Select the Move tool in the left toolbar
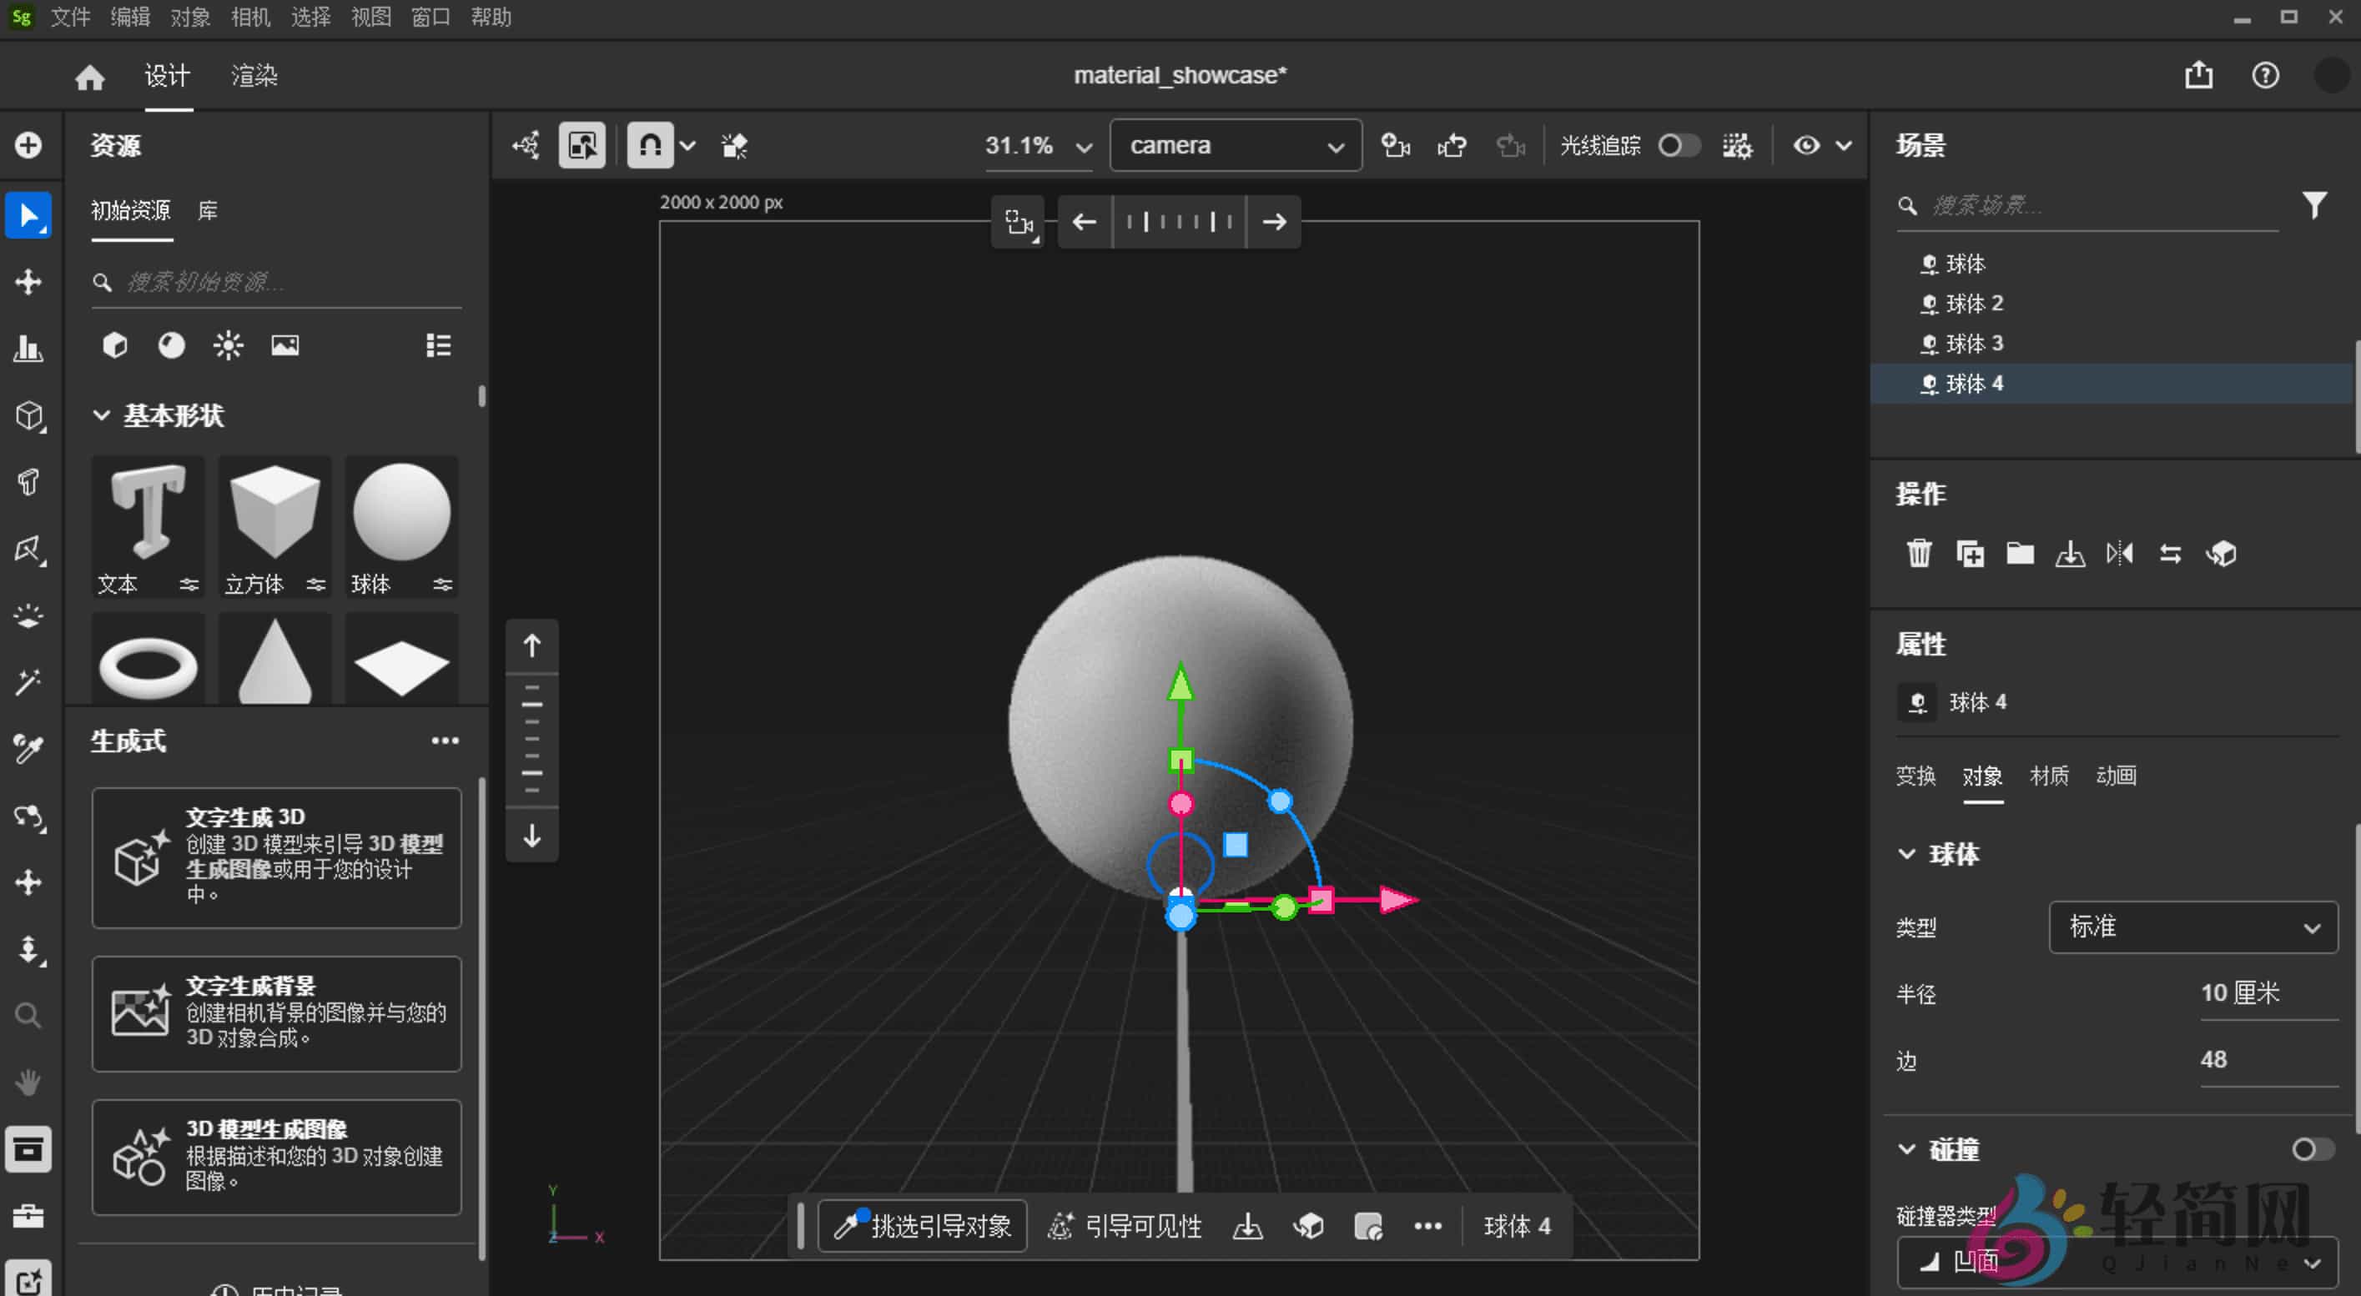Image resolution: width=2361 pixels, height=1296 pixels. (29, 281)
